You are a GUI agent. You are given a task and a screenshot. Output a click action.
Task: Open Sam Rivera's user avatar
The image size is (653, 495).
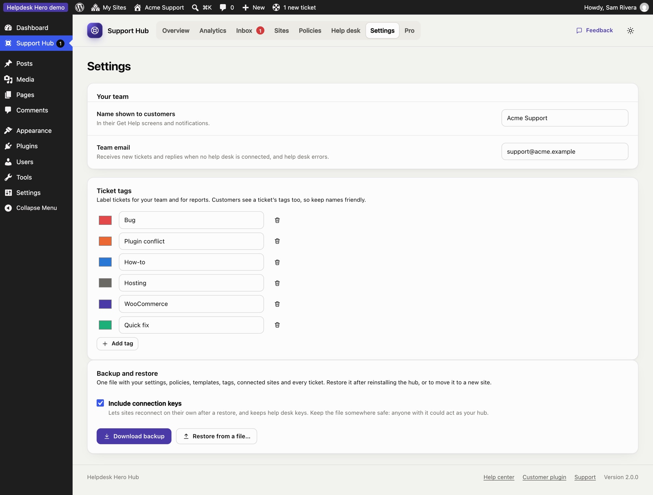pos(644,7)
